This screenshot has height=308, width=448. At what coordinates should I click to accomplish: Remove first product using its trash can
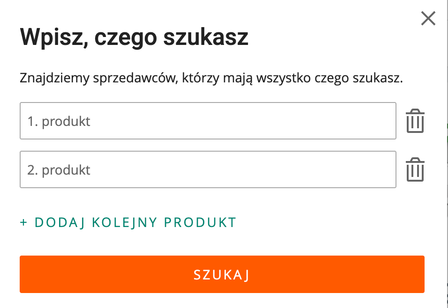[x=415, y=121]
